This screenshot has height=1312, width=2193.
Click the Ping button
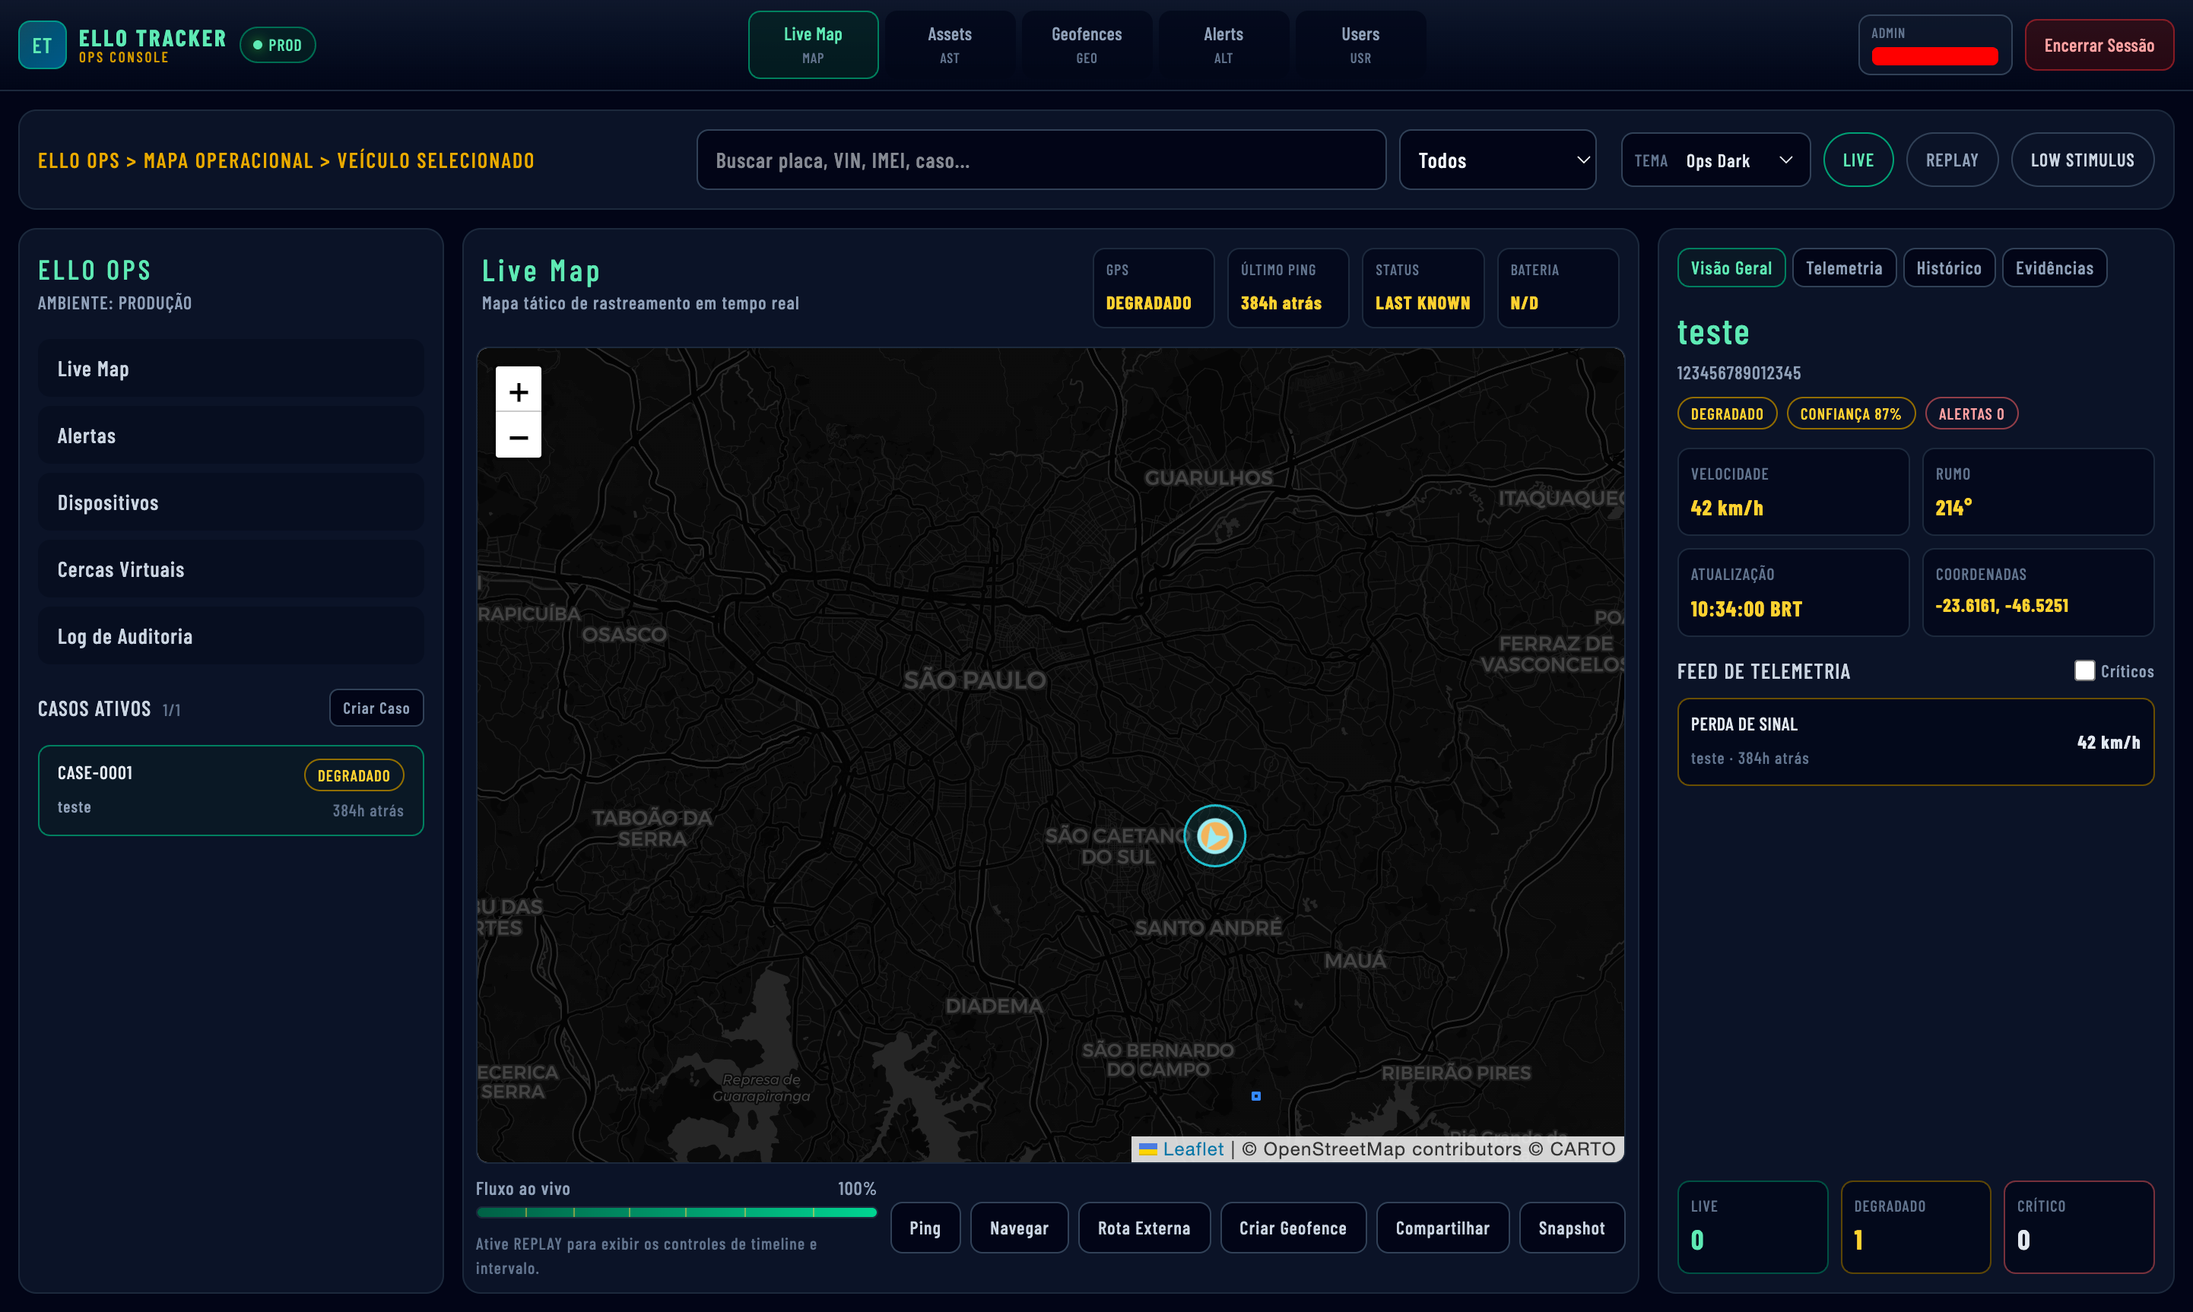point(925,1228)
